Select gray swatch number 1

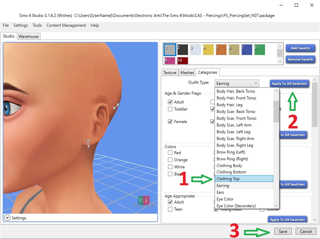(170, 50)
